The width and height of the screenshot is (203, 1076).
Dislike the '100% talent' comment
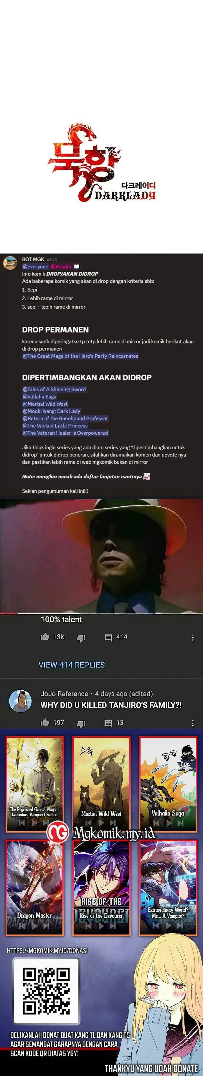(81, 637)
